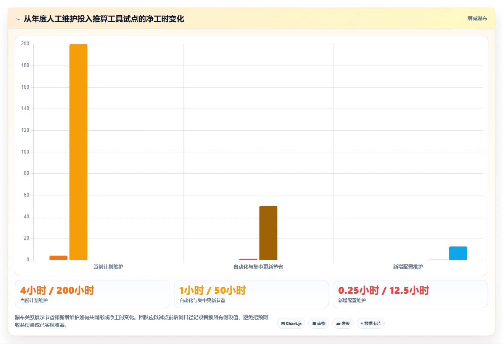Click the thin red 1-hour bar
Image resolution: width=503 pixels, height=344 pixels.
[248, 259]
